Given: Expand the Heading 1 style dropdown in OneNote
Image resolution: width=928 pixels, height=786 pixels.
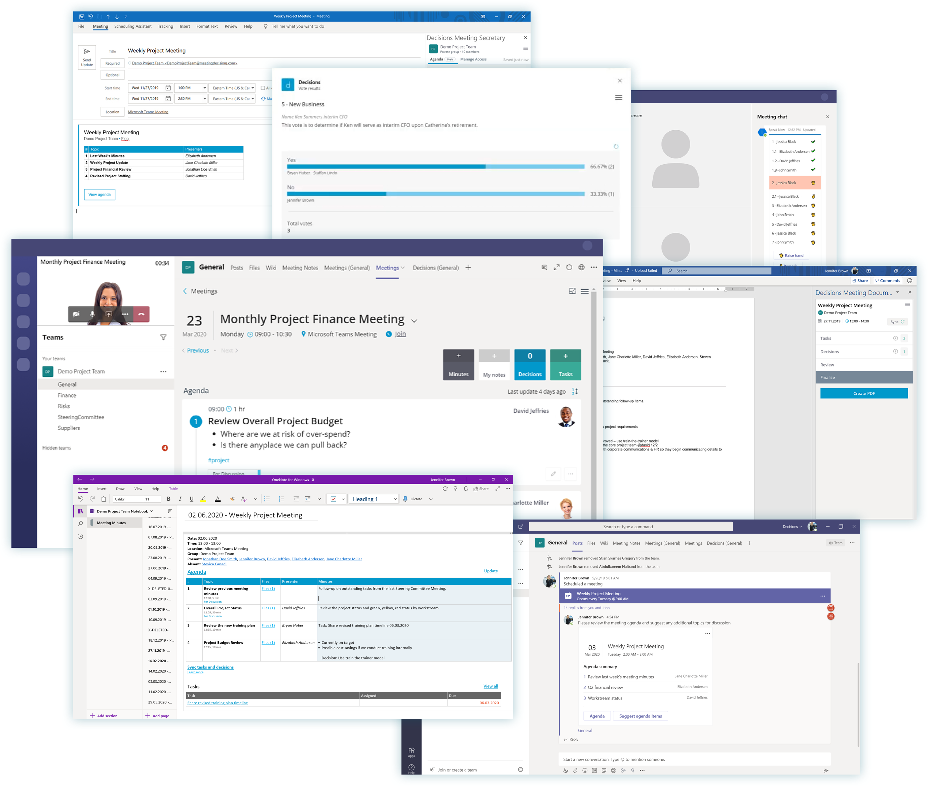Looking at the screenshot, I should pos(394,498).
